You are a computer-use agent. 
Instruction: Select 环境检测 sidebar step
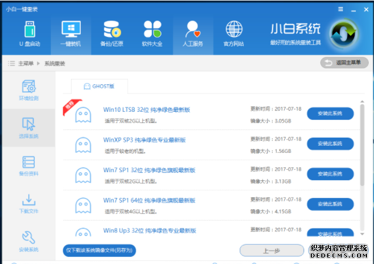(x=29, y=90)
